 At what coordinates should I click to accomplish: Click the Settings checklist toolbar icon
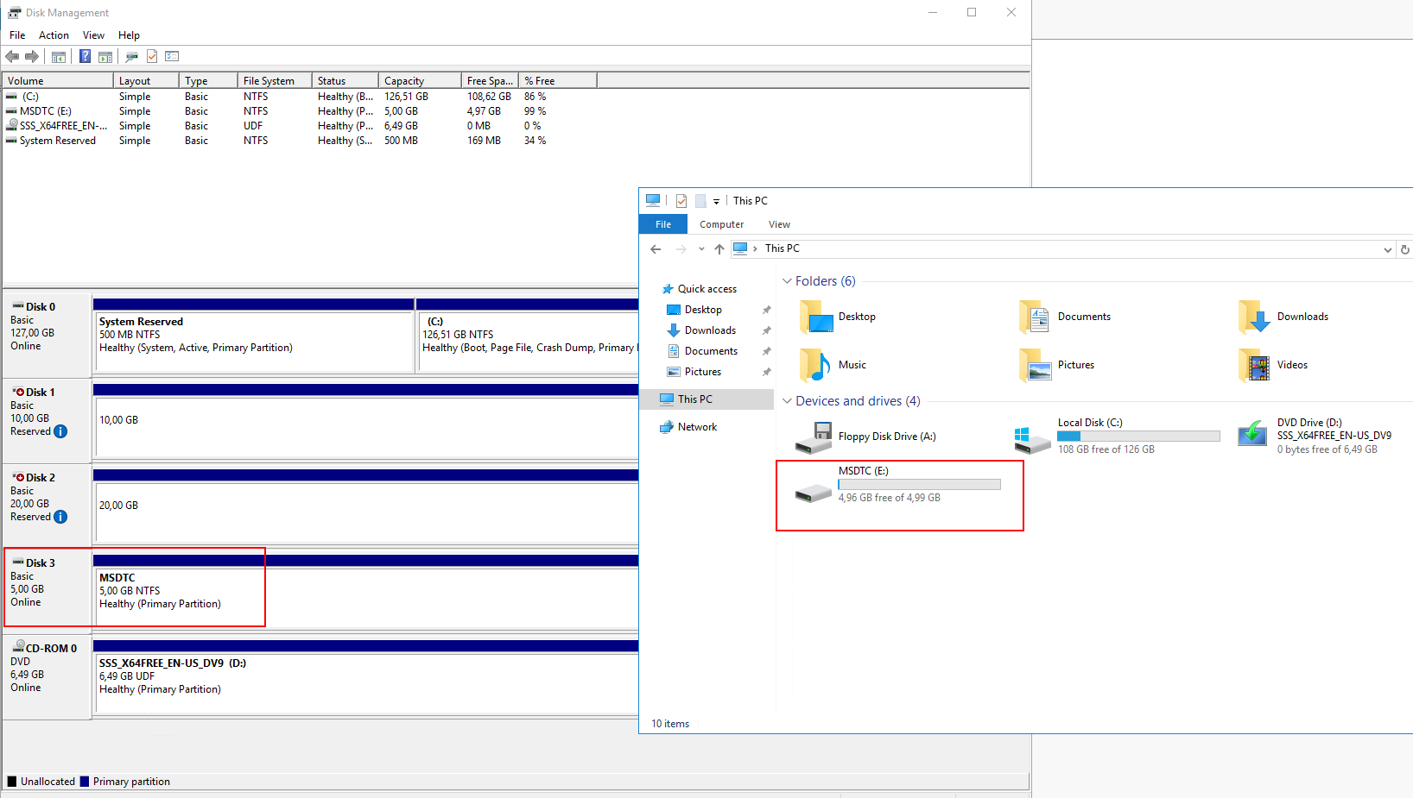[172, 56]
